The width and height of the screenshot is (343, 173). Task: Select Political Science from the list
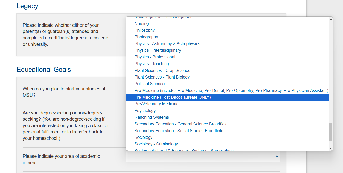click(x=227, y=84)
